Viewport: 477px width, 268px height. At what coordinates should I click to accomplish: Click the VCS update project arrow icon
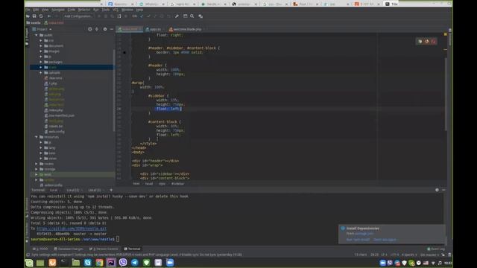tap(142, 16)
